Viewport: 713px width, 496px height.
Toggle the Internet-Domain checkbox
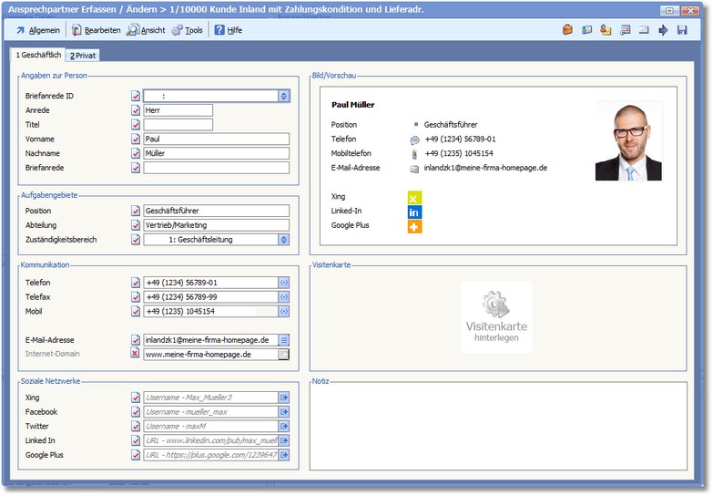pyautogui.click(x=136, y=354)
